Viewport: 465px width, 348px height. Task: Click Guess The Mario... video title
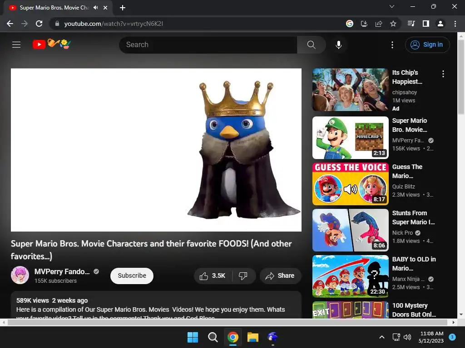(x=407, y=171)
